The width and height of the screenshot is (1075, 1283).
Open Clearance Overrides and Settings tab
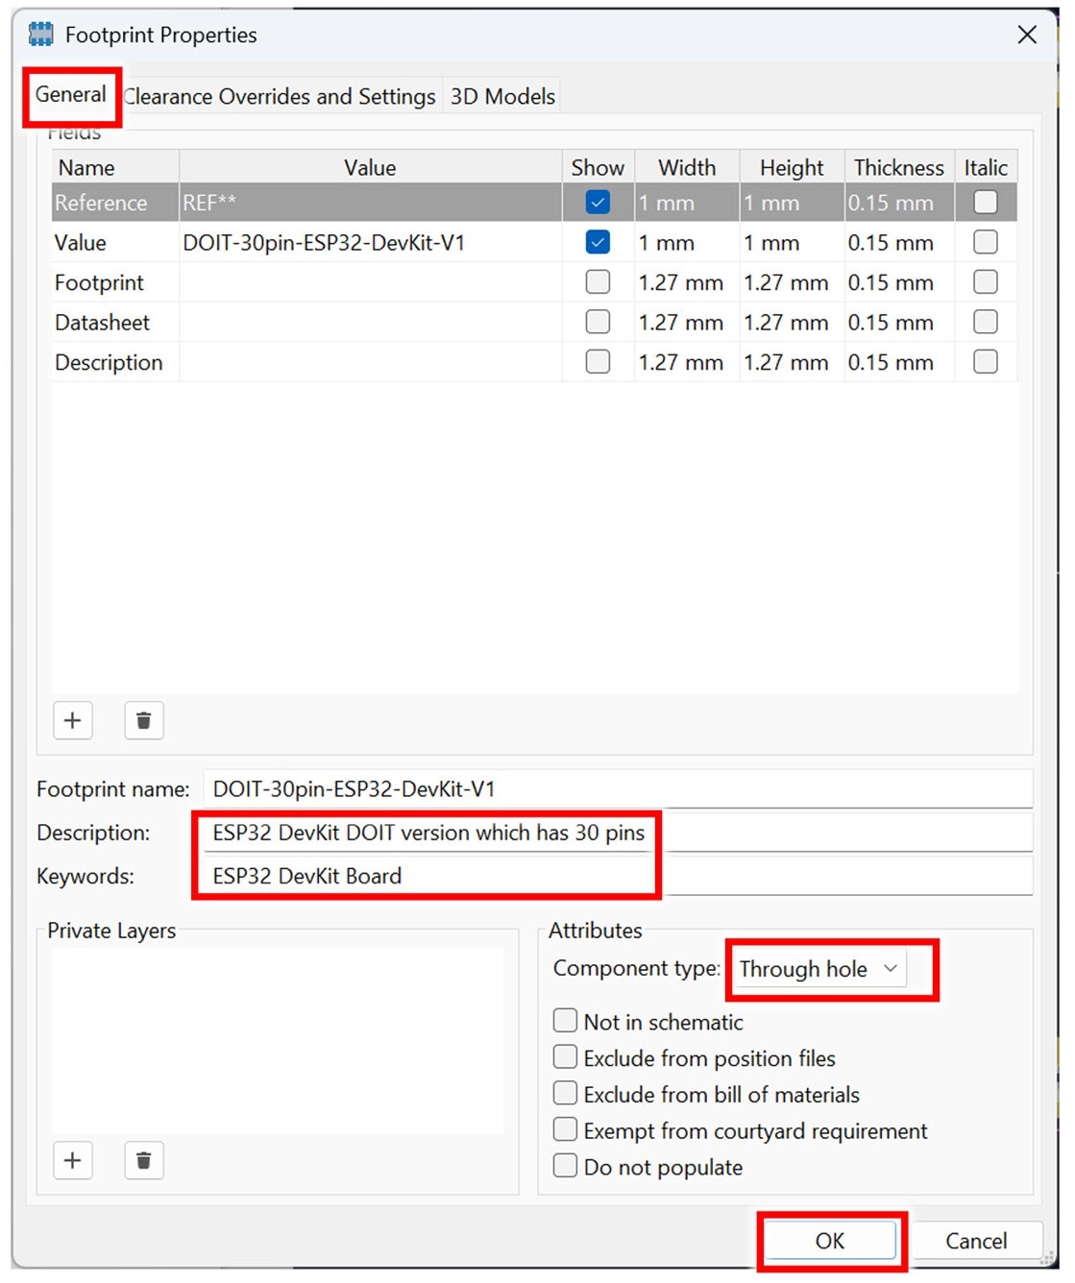[x=280, y=97]
